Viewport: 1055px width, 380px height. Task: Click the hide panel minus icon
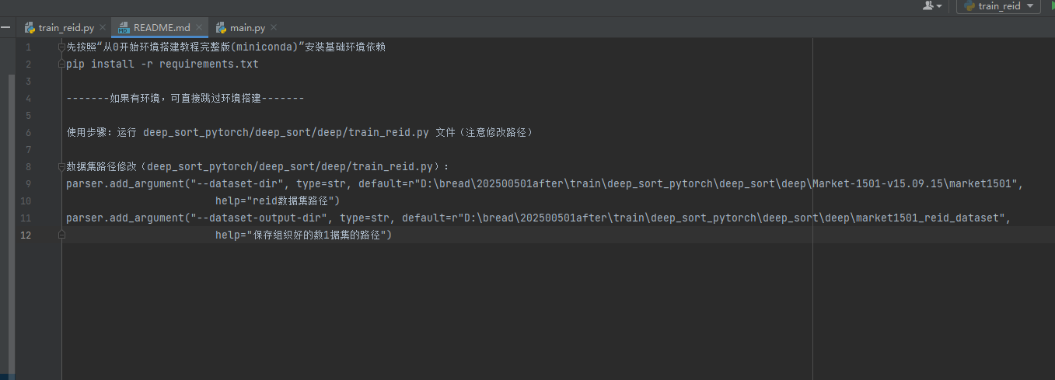(5, 27)
